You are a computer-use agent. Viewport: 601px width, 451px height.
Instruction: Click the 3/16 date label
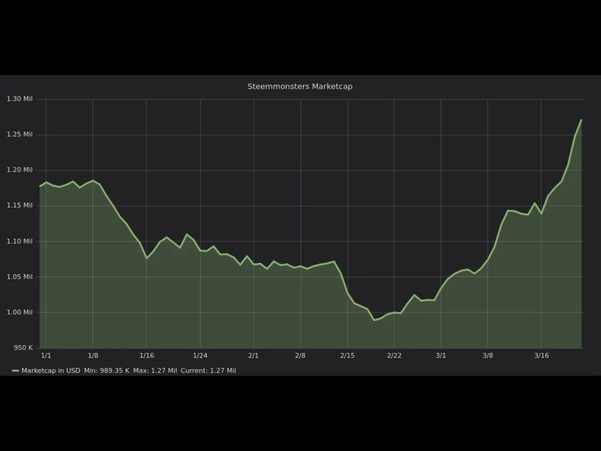[541, 356]
